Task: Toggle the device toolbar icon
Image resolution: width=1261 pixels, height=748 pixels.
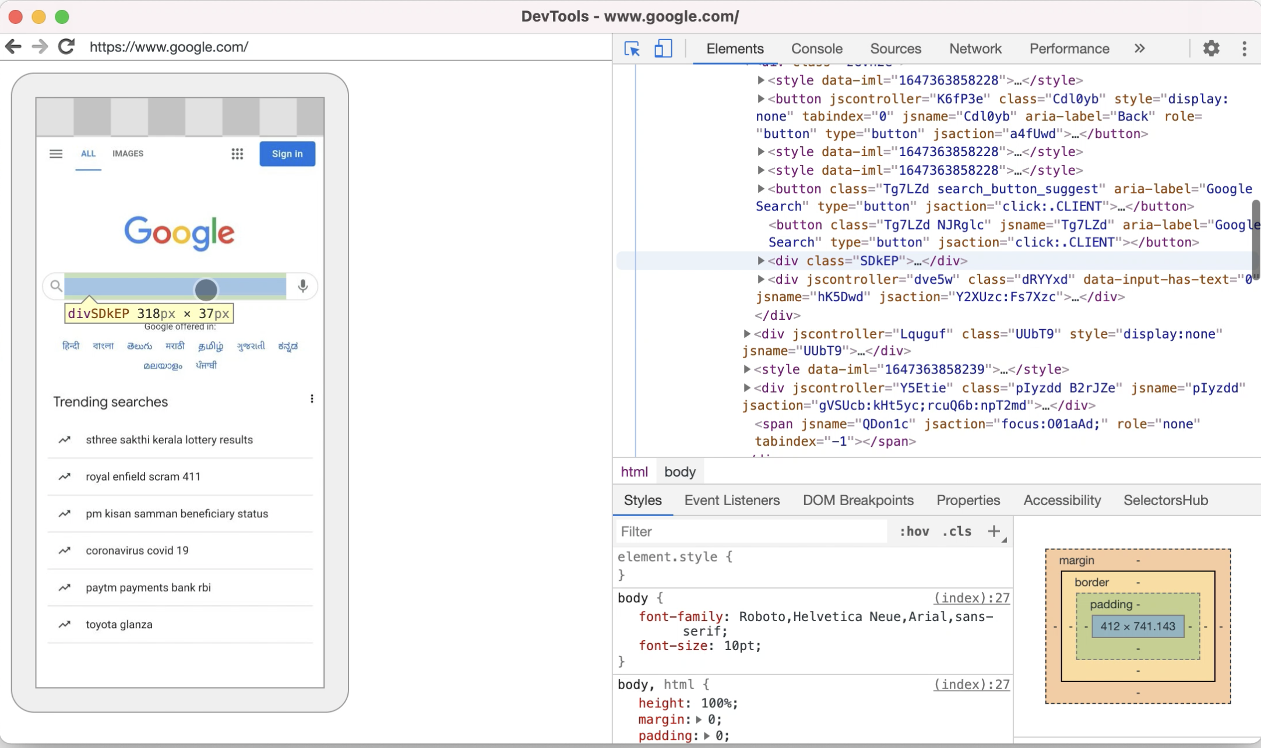Action: click(x=663, y=48)
